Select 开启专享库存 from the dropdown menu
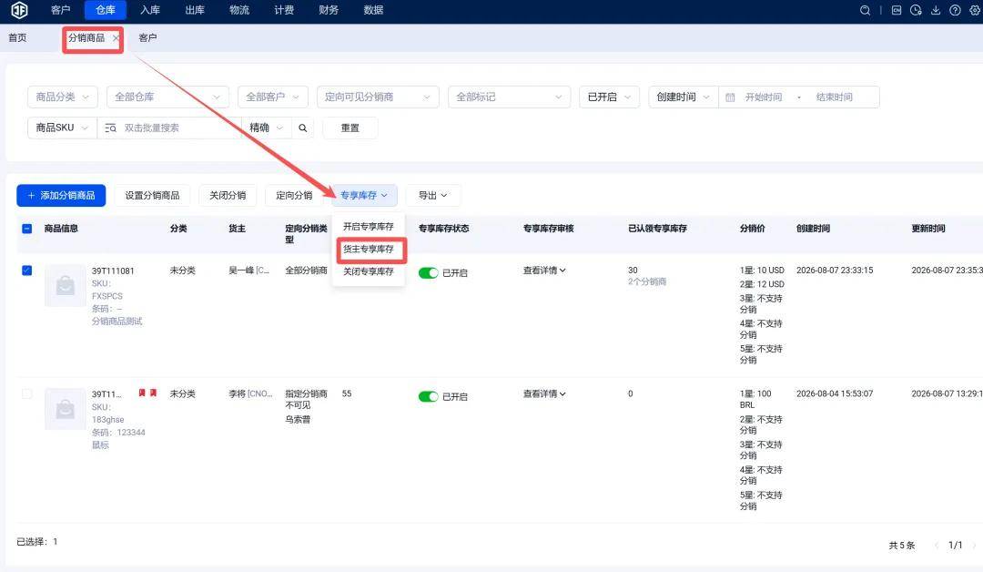983x572 pixels. (369, 227)
